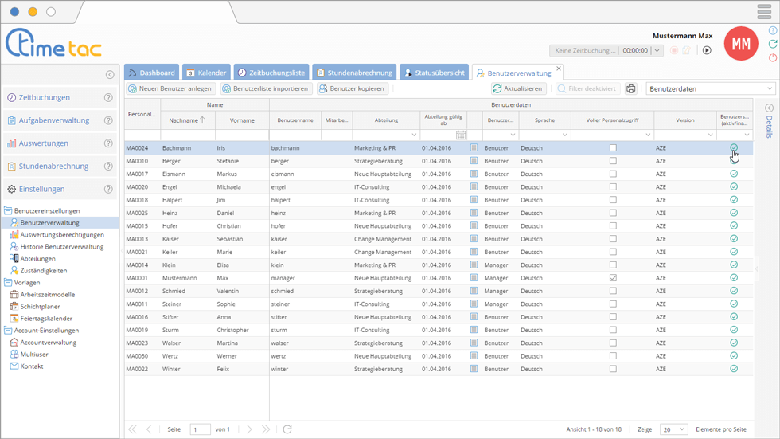Open the Benutzerdaten view dropdown
The image size is (780, 439).
point(710,89)
